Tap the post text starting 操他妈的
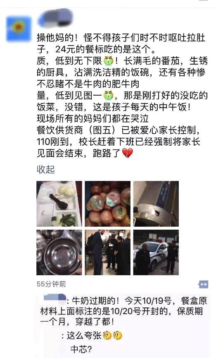 [x=122, y=95]
